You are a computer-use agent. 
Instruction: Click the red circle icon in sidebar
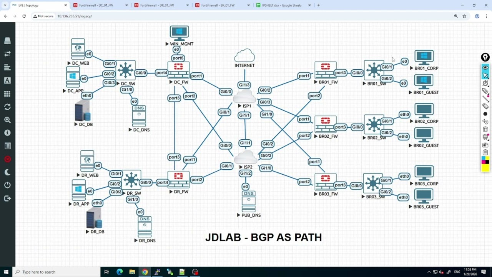(x=7, y=159)
